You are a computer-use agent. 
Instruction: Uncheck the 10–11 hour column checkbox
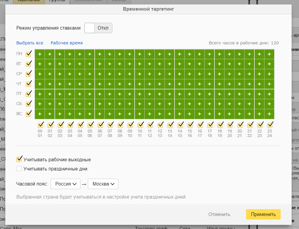[x=140, y=125]
